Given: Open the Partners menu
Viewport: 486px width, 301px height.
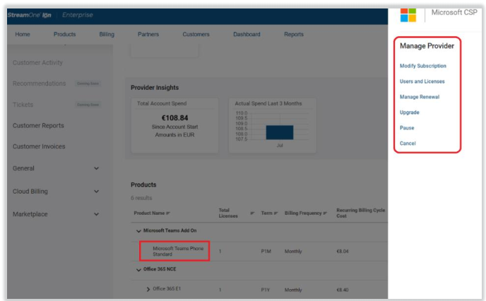Looking at the screenshot, I should point(148,34).
